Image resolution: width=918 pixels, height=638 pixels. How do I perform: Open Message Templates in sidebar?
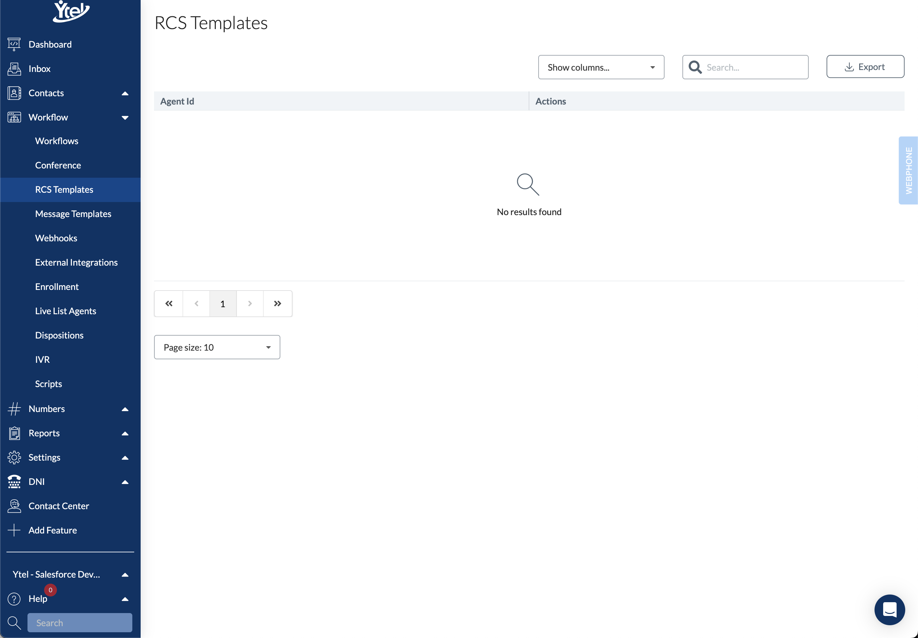pyautogui.click(x=73, y=214)
